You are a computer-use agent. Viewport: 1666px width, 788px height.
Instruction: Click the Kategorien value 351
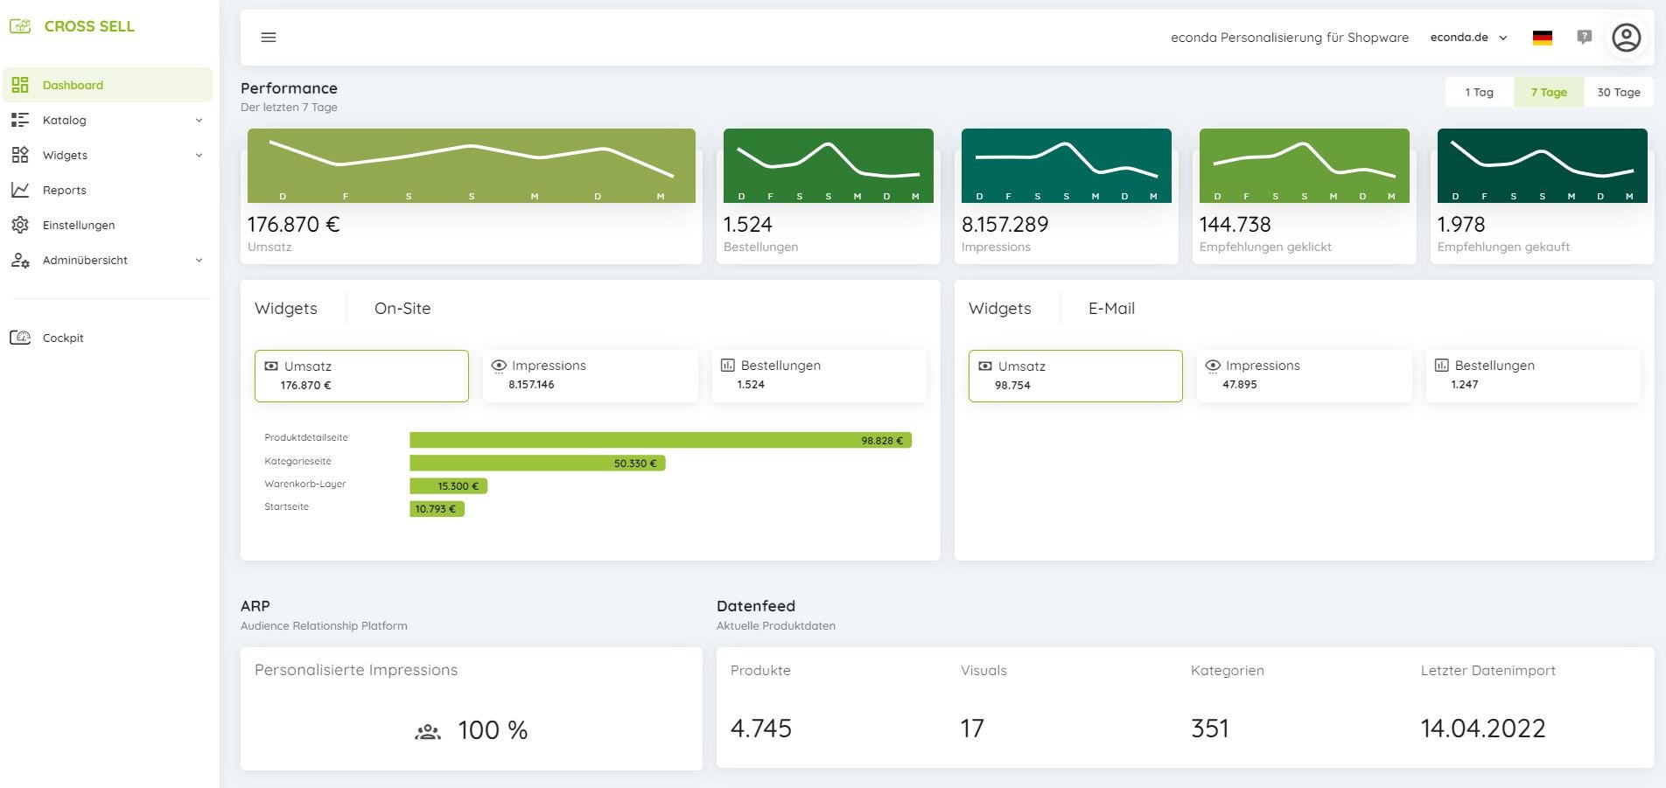[1210, 728]
